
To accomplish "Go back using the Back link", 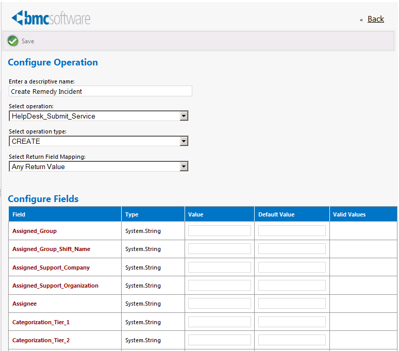I will coord(375,19).
